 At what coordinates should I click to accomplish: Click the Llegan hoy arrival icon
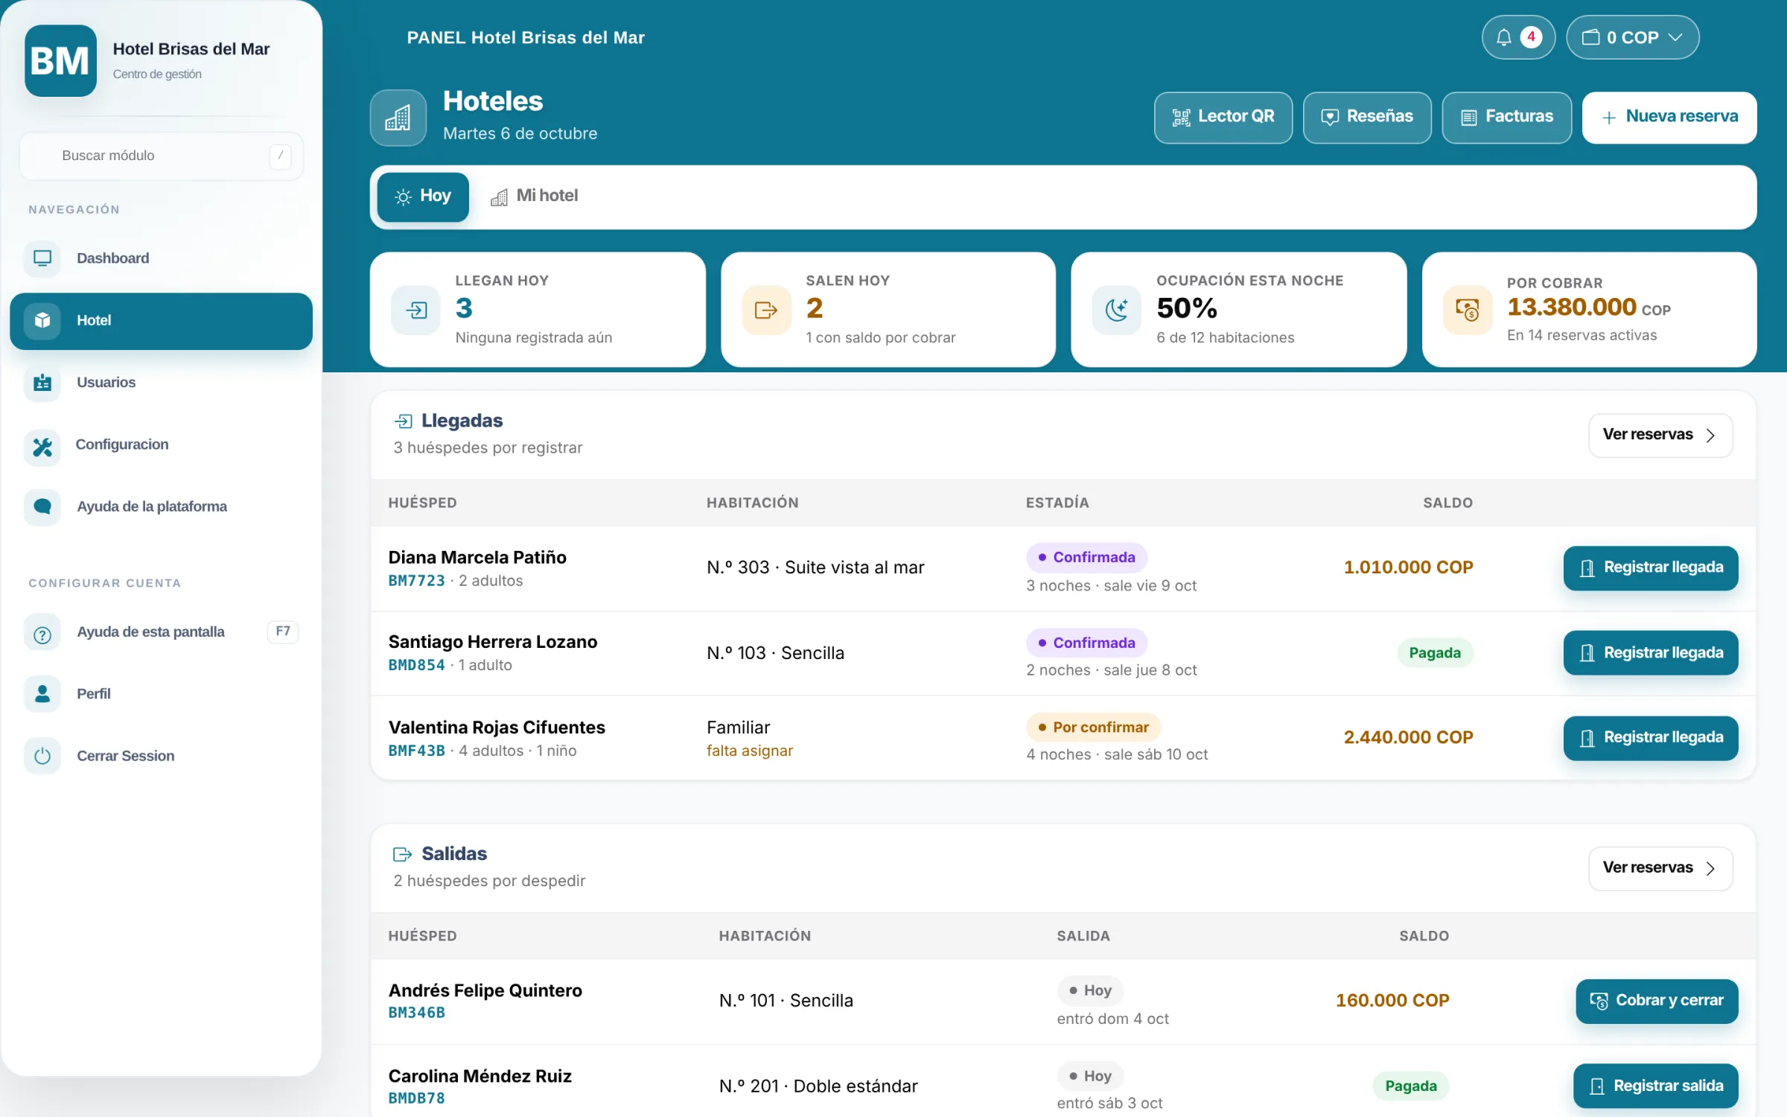[x=416, y=310]
